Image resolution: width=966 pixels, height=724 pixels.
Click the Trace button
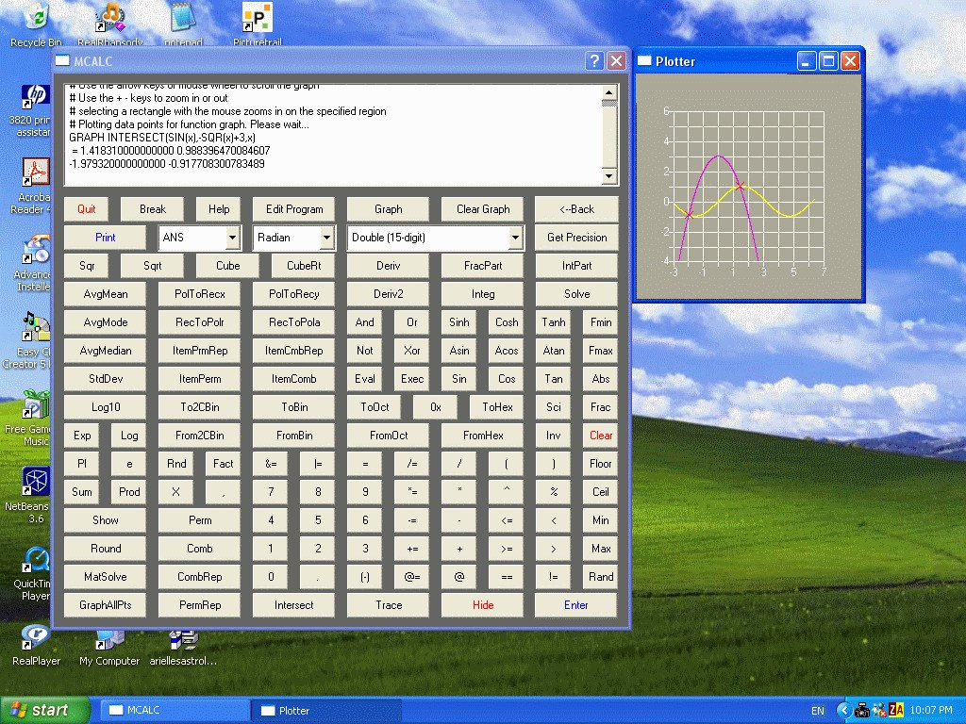point(388,605)
